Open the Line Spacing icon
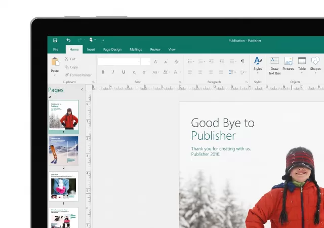 pos(232,72)
